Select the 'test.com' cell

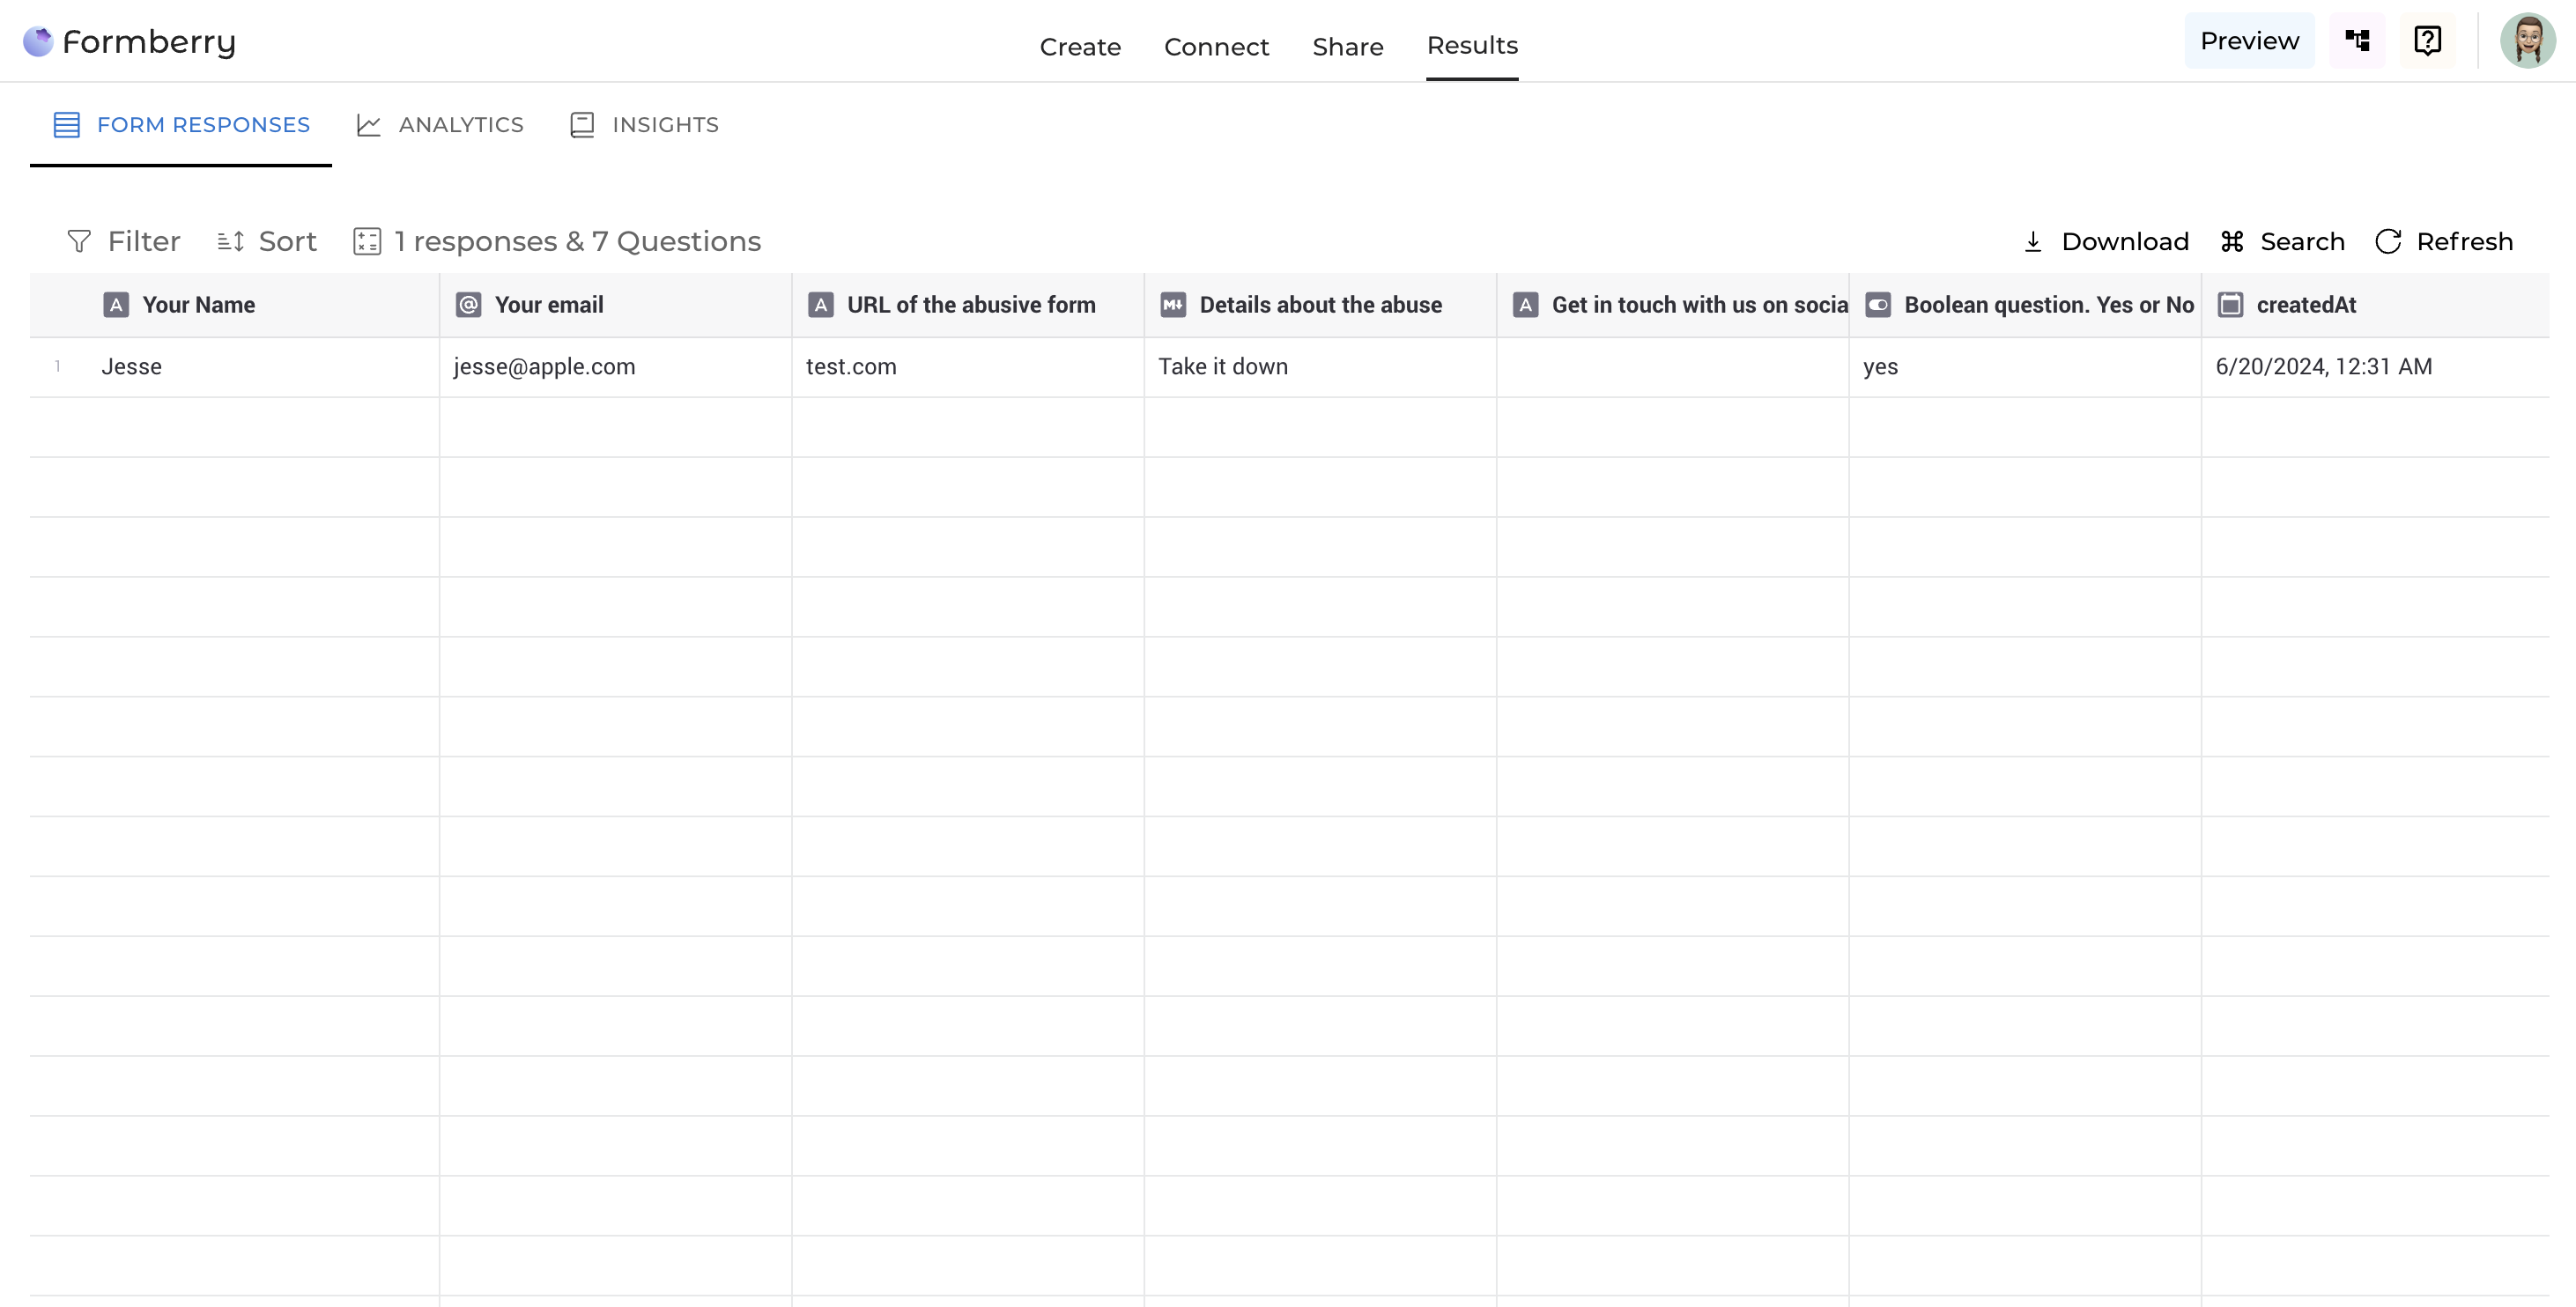[968, 367]
